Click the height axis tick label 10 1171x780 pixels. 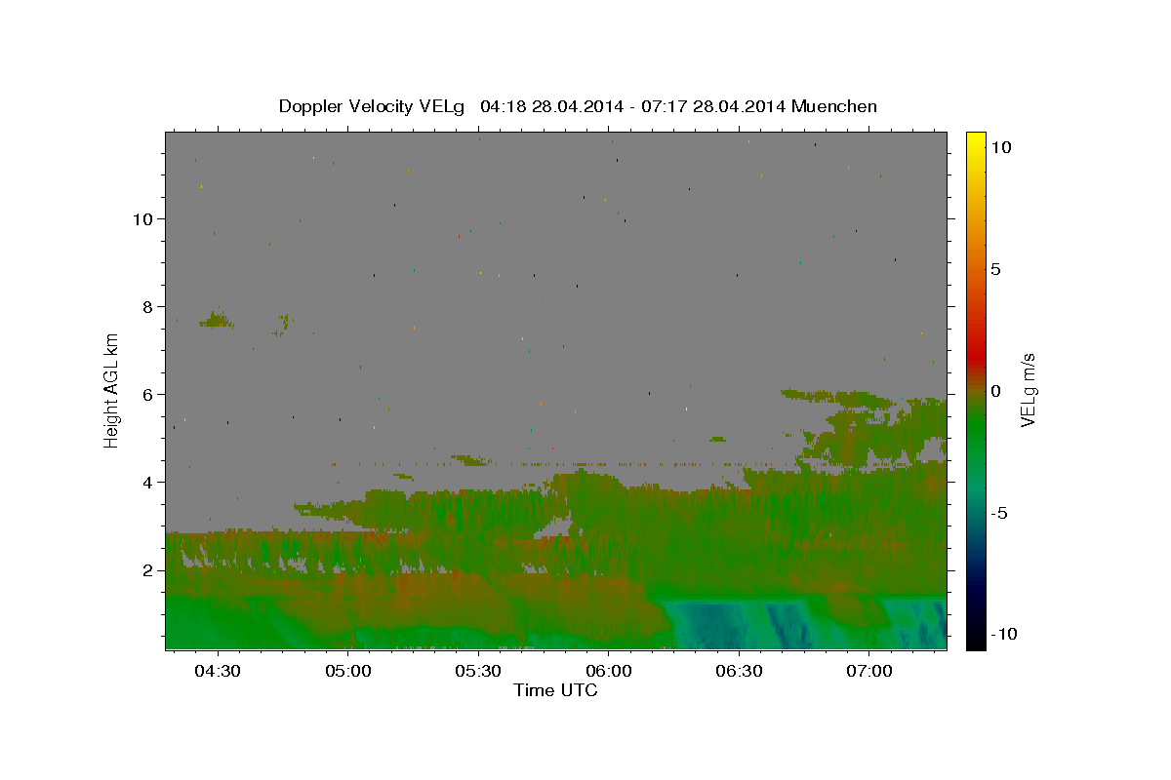click(x=144, y=219)
